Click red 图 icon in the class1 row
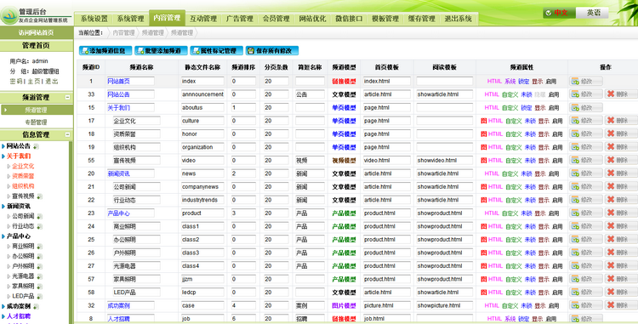Image resolution: width=638 pixels, height=324 pixels. pos(483,226)
